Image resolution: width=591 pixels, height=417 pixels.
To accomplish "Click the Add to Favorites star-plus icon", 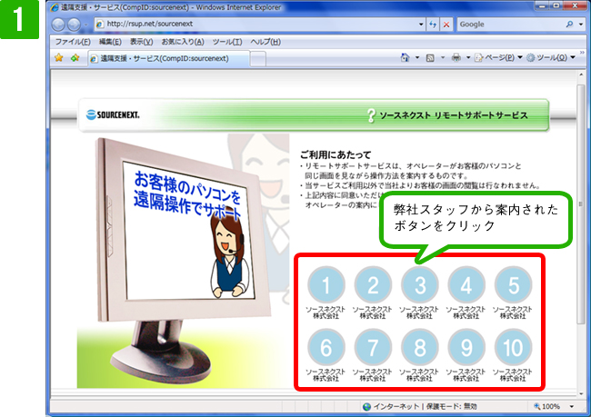I will (75, 57).
